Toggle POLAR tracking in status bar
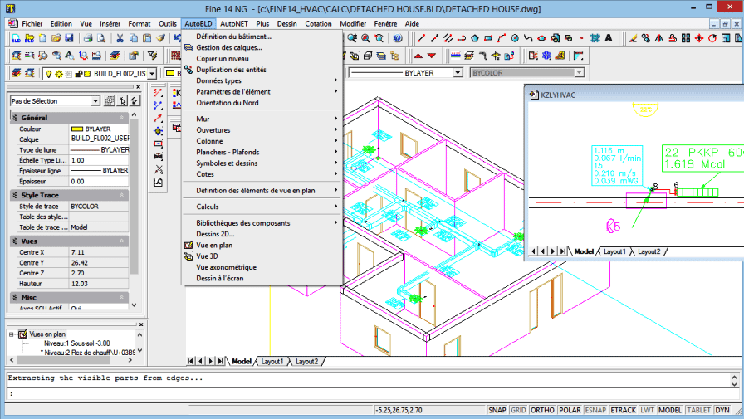Viewport: 744px width, 419px height. click(570, 410)
